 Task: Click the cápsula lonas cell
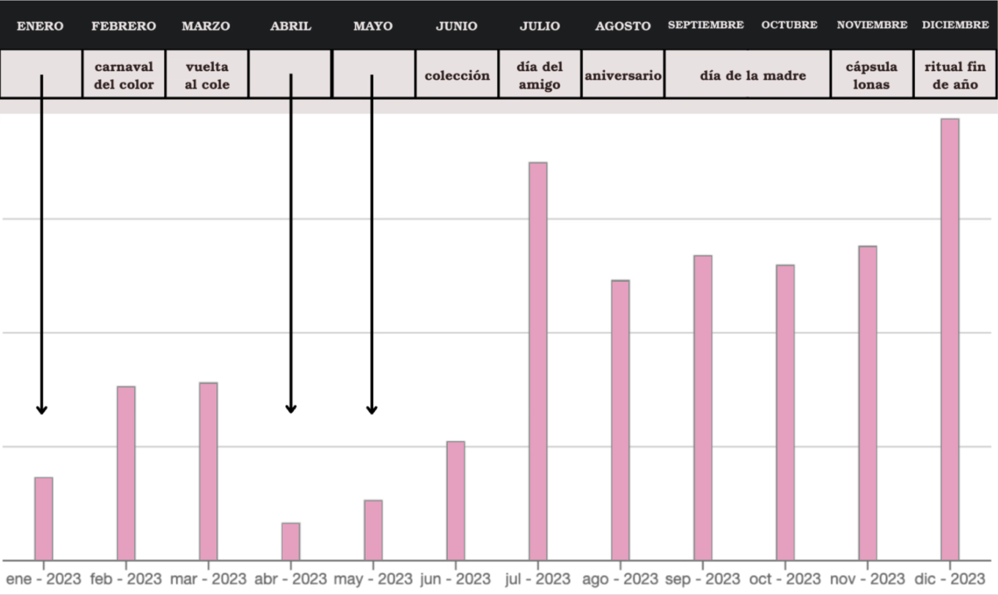(x=871, y=75)
